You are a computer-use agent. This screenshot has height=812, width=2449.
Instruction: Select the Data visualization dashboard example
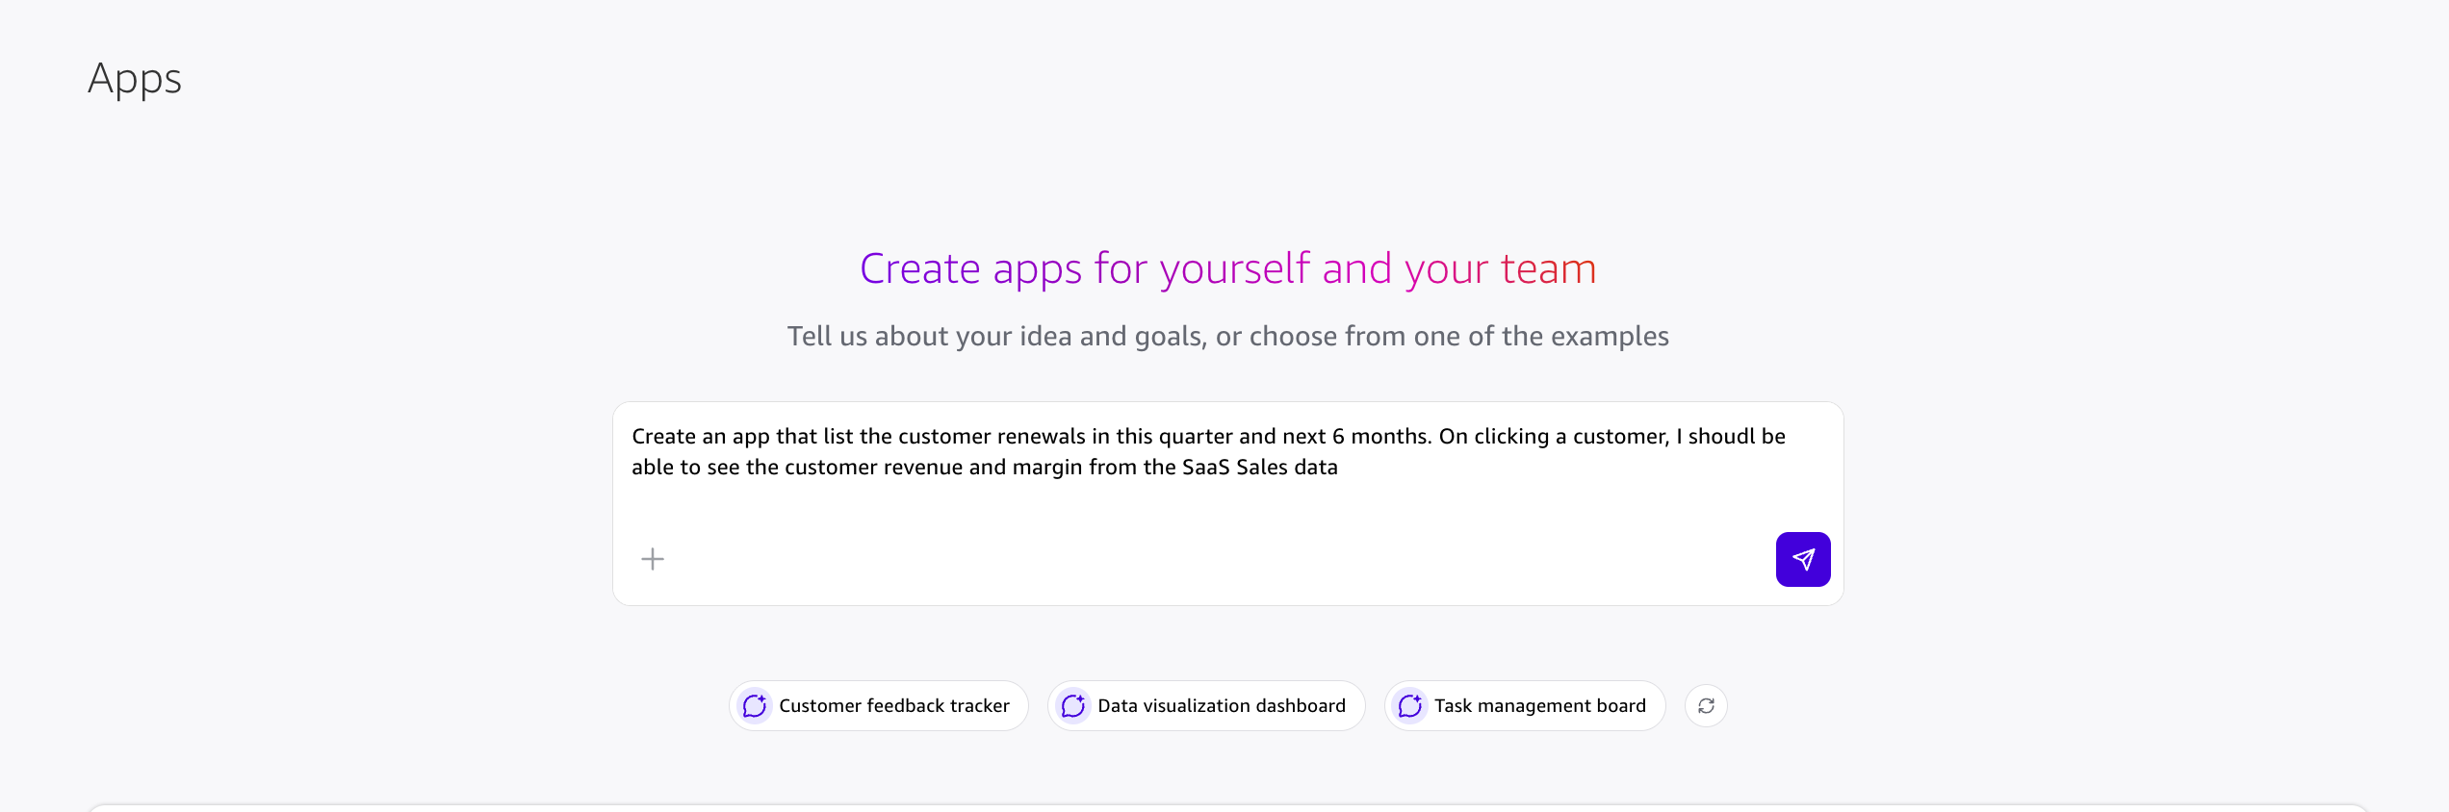(1205, 706)
